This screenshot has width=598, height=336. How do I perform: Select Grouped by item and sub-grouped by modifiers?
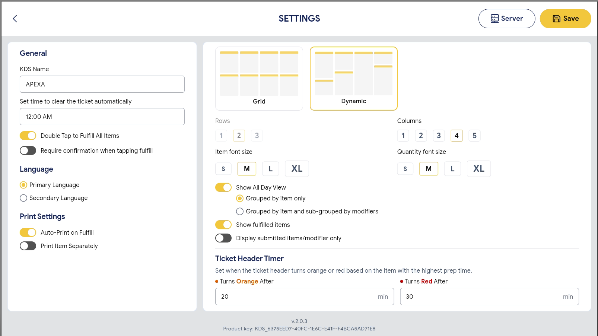pyautogui.click(x=240, y=211)
